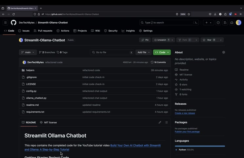Screen dimensions: 244x158
Task: Reload the browser page
Action: [13, 14]
